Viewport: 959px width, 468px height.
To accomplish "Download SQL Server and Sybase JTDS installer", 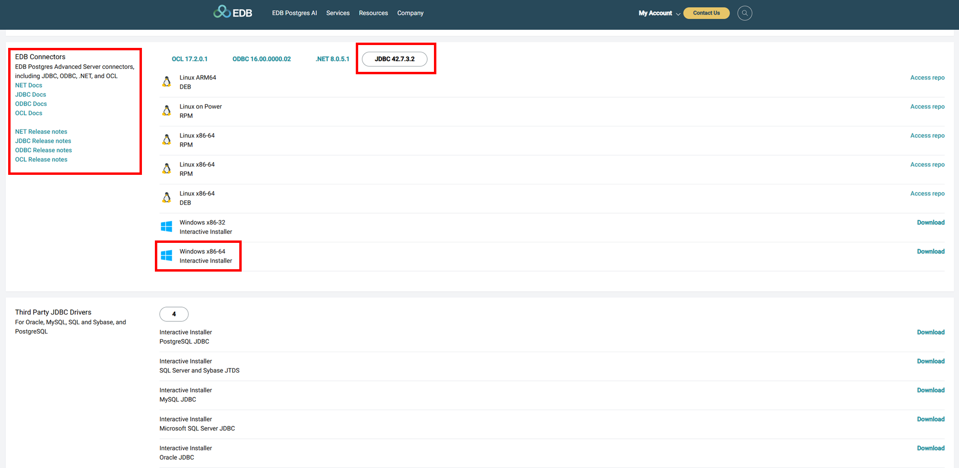I will point(931,361).
